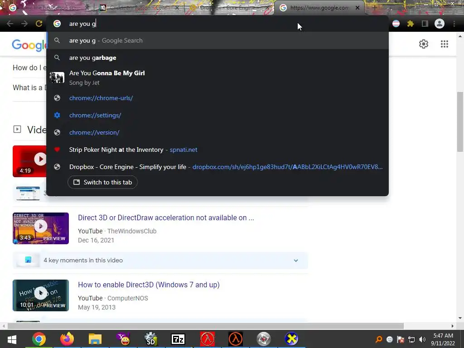Viewport: 464px width, 348px height.
Task: Choose the 'are you garbage' suggestion
Action: (217, 58)
